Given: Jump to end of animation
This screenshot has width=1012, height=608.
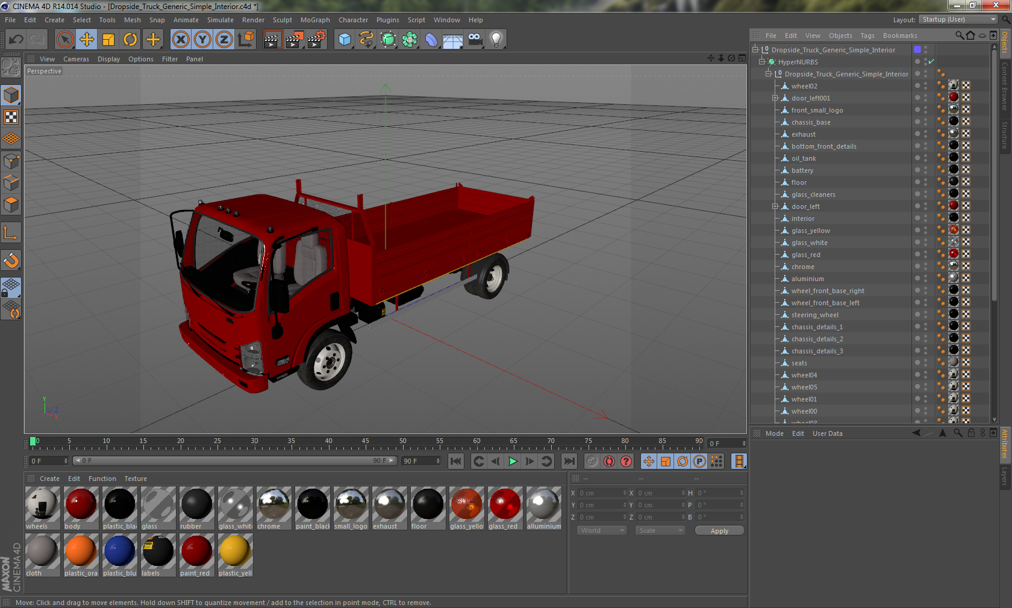Looking at the screenshot, I should tap(569, 461).
